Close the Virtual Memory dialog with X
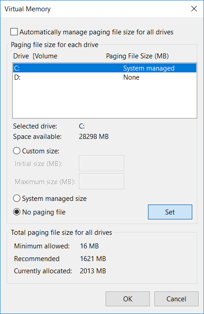Image resolution: width=204 pixels, height=314 pixels. click(194, 9)
